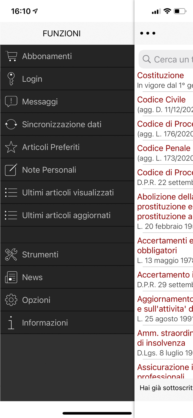The image size is (193, 418).
Task: Open Informazioni via the info icon
Action: pos(11,323)
